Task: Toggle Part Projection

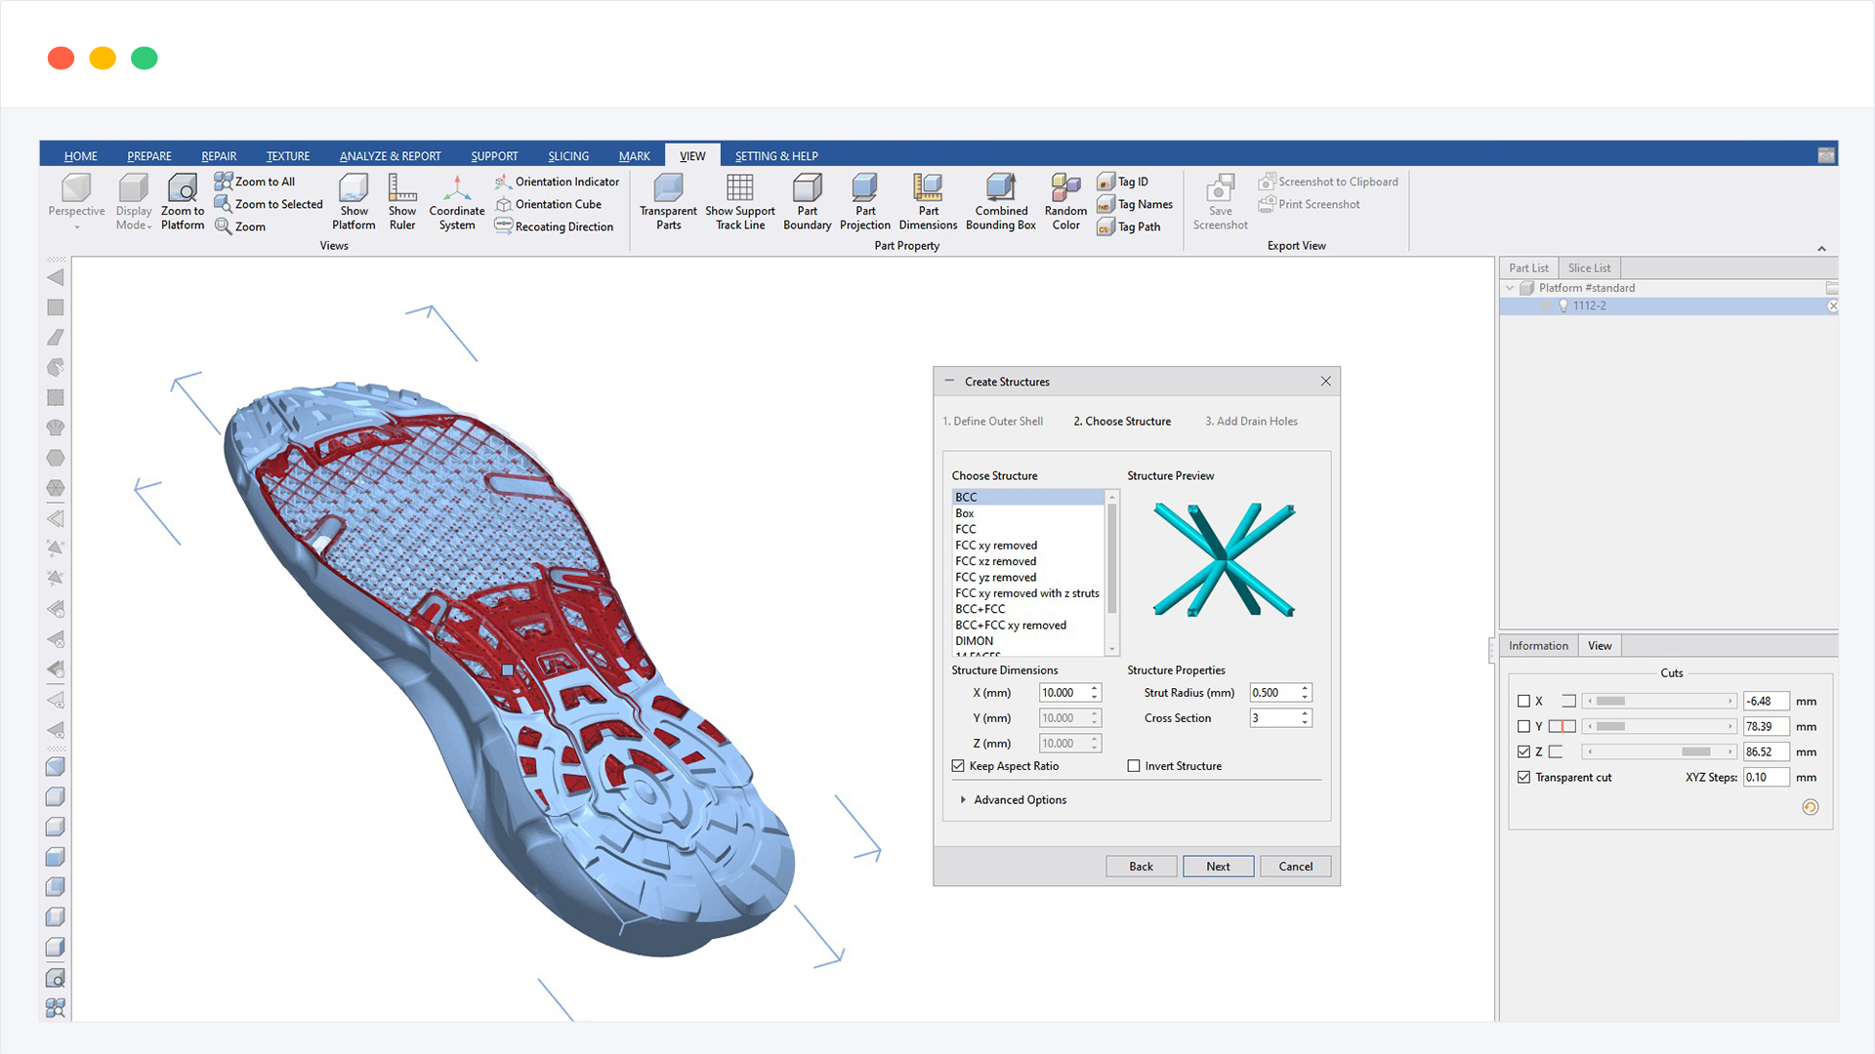Action: click(865, 202)
